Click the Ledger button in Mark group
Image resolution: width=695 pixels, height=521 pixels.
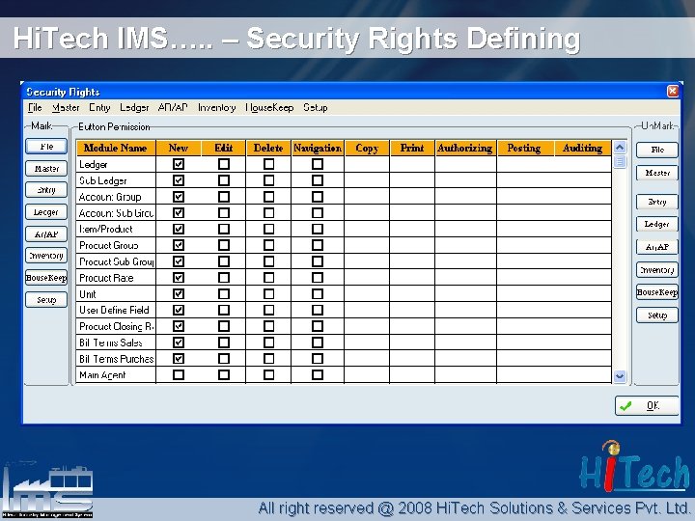[46, 212]
